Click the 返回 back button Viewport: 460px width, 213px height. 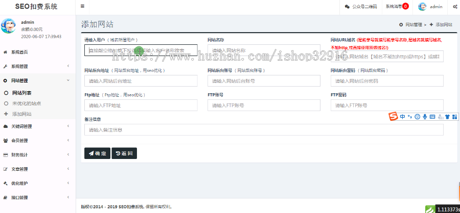[124, 153]
